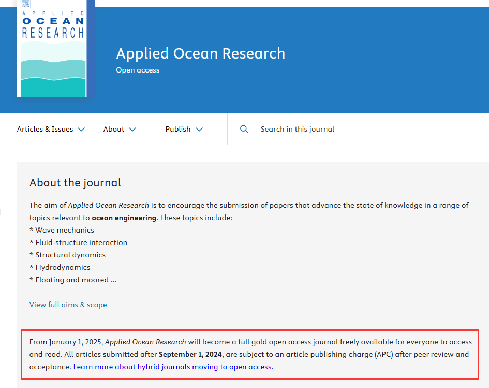Image resolution: width=489 pixels, height=388 pixels.
Task: Expand the About menu chevron
Action: click(x=132, y=129)
